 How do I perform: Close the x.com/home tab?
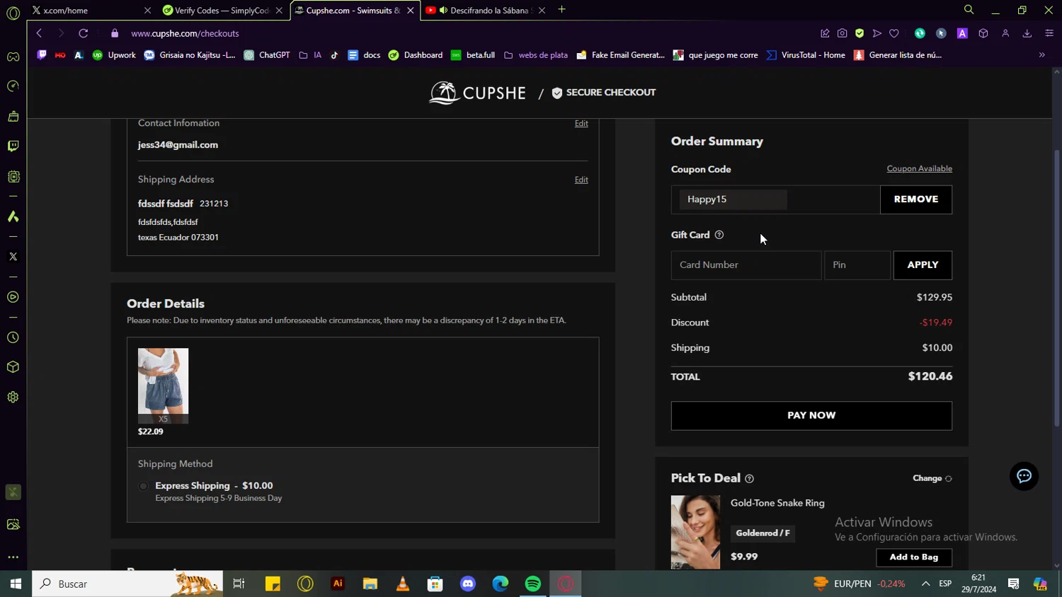[x=147, y=10]
